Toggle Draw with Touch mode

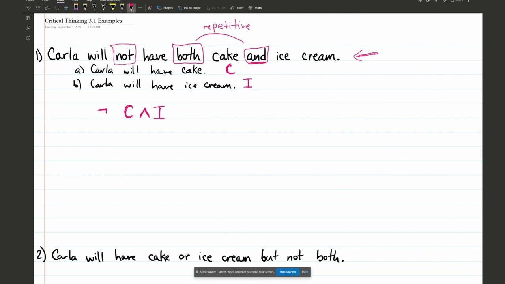click(150, 8)
